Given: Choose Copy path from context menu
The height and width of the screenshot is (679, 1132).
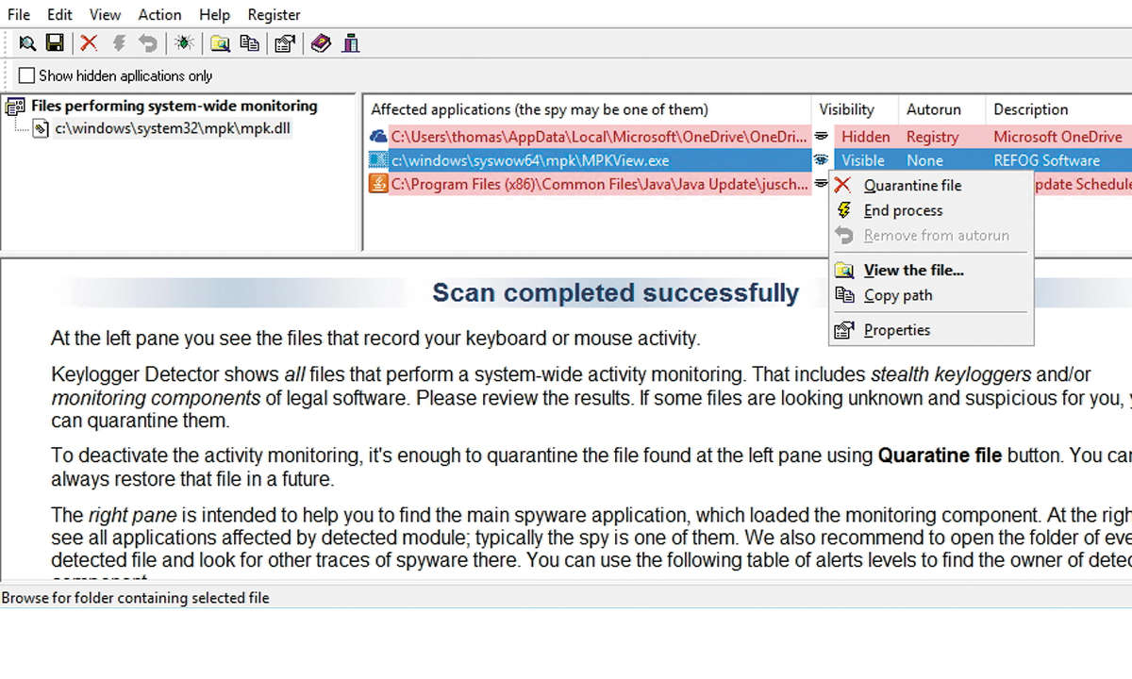Looking at the screenshot, I should [931, 295].
